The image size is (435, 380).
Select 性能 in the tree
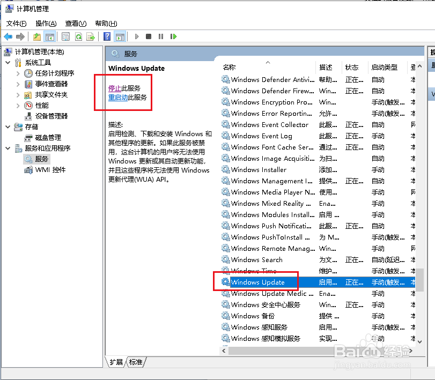coord(42,106)
